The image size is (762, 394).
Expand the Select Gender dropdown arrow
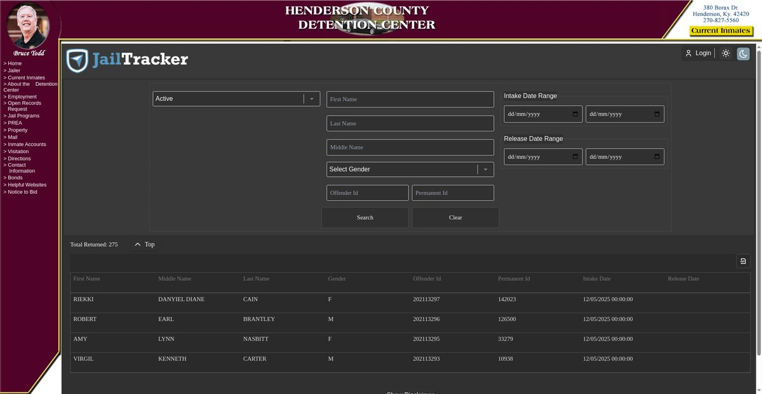coord(485,170)
